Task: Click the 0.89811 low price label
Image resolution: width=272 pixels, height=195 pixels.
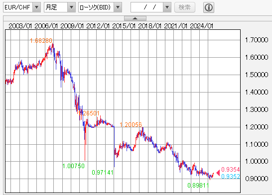Action: [198, 186]
